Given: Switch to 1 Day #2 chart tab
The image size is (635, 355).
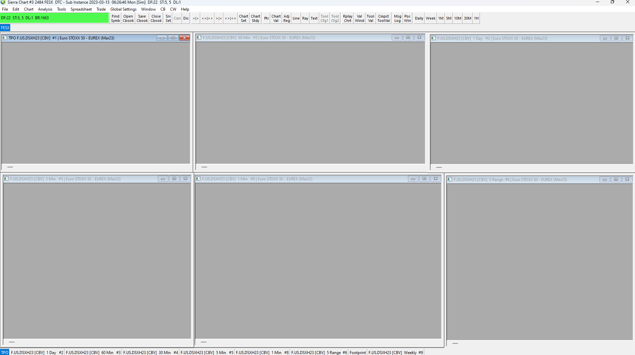Looking at the screenshot, I should (37, 352).
